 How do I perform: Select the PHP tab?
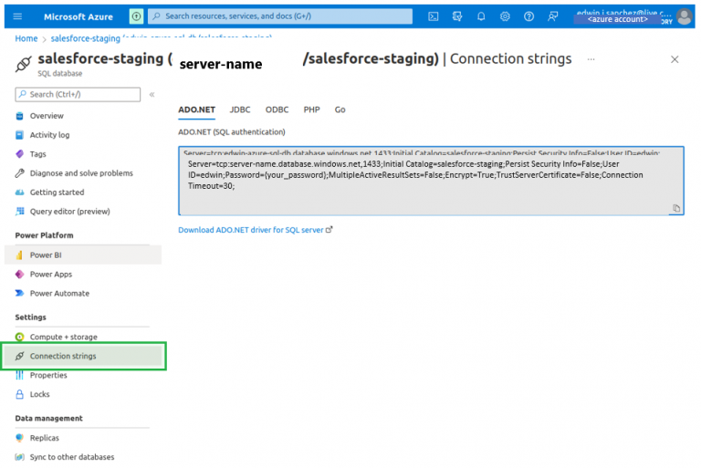pos(311,109)
